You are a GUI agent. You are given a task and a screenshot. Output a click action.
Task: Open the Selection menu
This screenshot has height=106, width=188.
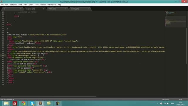[x=13, y=5]
